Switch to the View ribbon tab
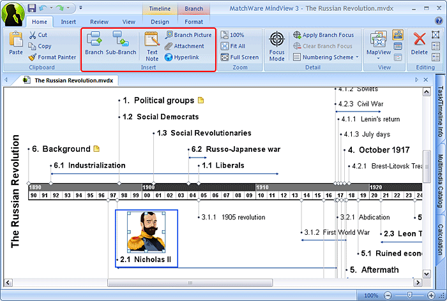This screenshot has height=301, width=447. [128, 22]
